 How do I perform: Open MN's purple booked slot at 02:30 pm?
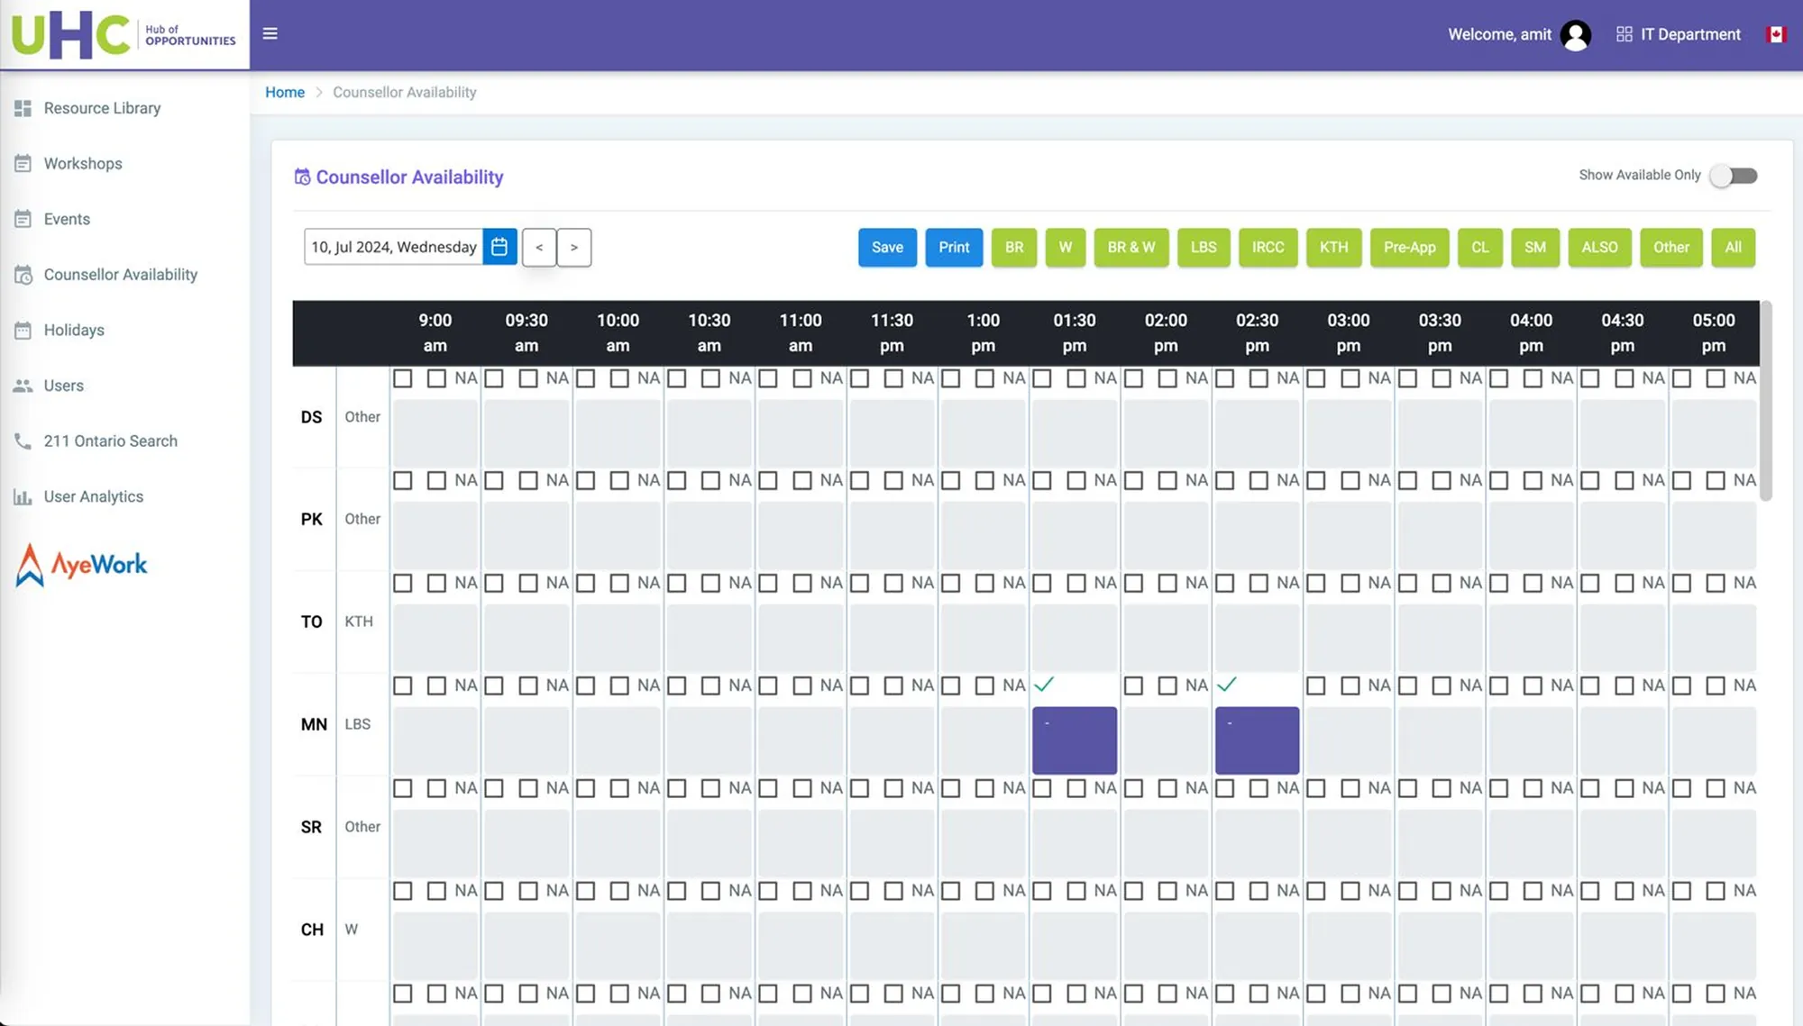(x=1257, y=740)
